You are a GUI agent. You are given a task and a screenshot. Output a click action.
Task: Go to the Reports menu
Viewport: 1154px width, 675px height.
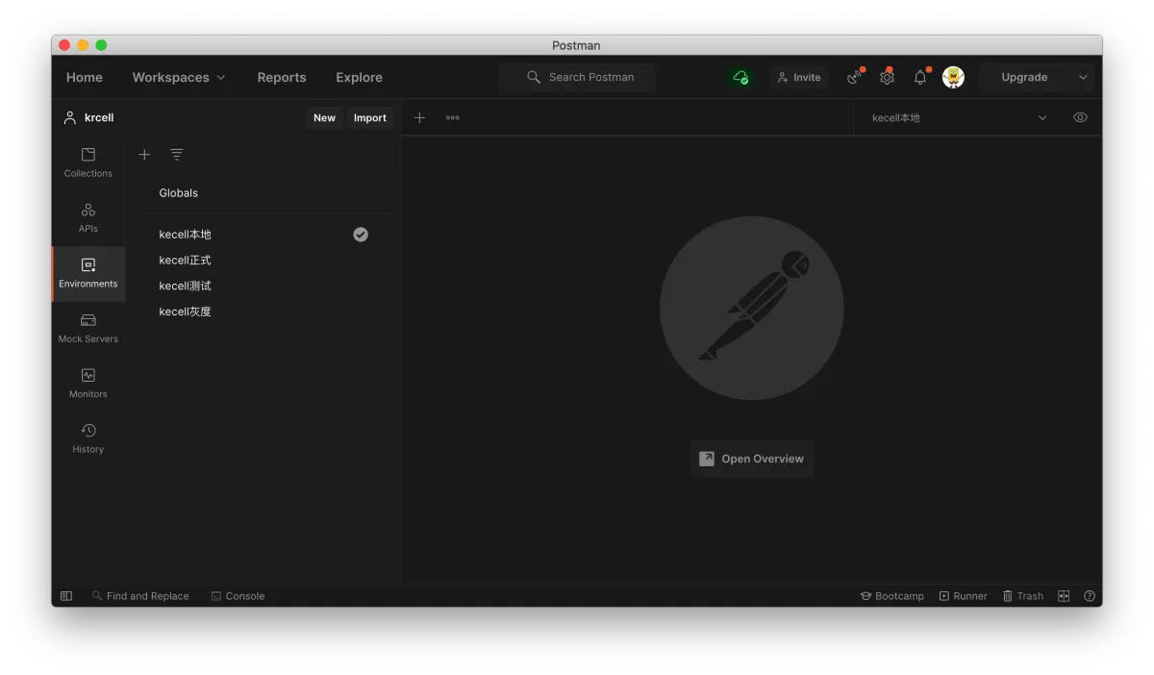(282, 78)
